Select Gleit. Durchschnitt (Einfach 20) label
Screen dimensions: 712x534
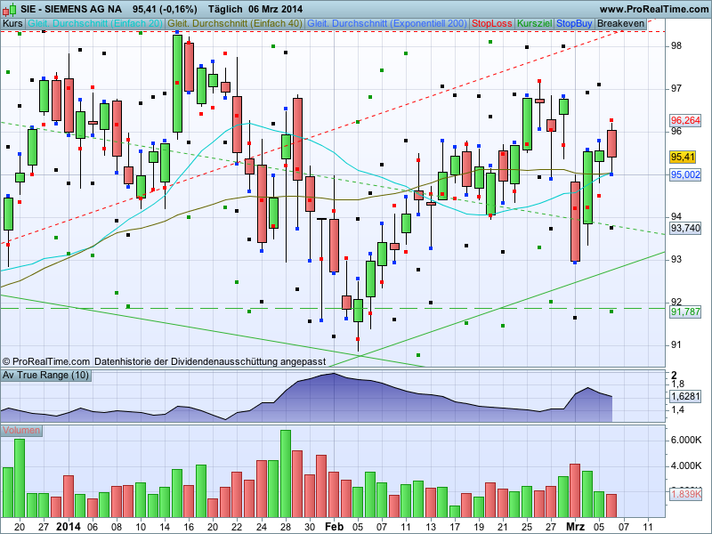click(95, 24)
